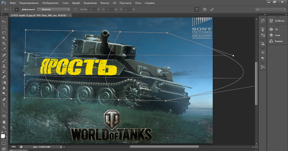Open the Свойства panel
The width and height of the screenshot is (288, 151).
click(x=277, y=21)
